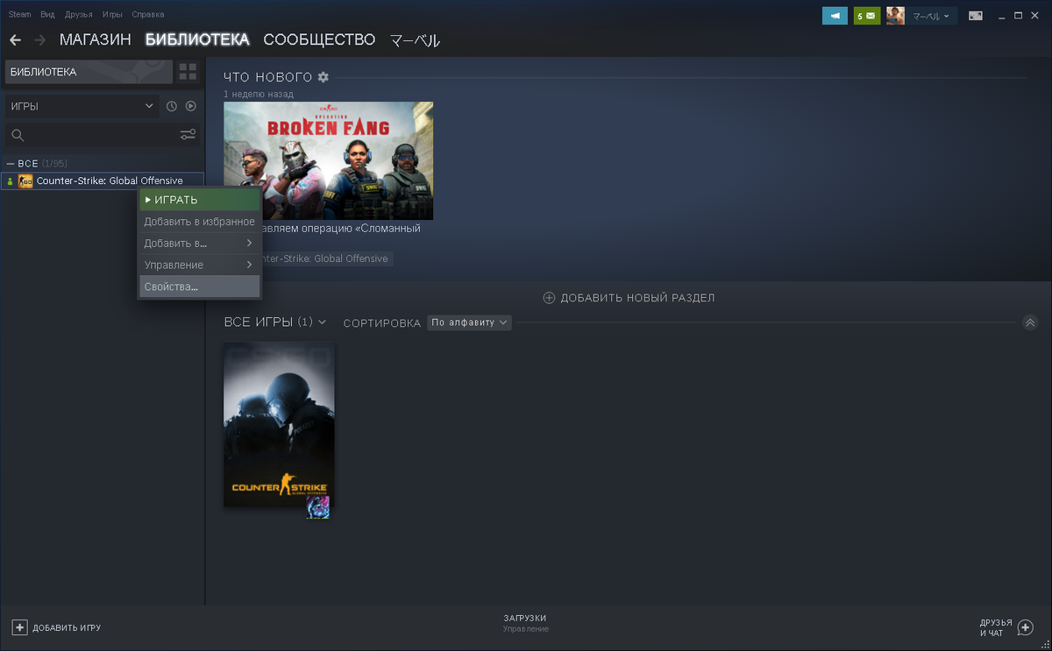This screenshot has width=1052, height=651.
Task: Open the マーベル profile tab
Action: (415, 40)
